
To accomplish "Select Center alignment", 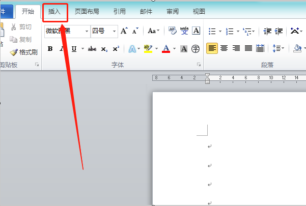I will click(224, 48).
